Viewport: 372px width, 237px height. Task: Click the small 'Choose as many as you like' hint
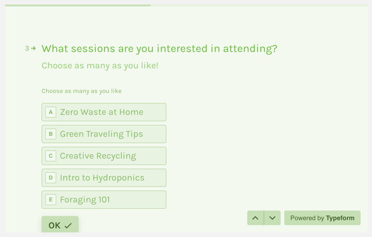point(82,91)
